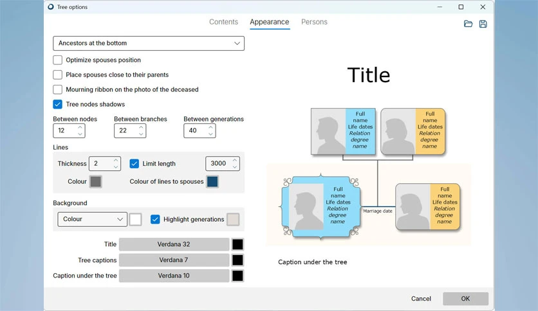
Task: Change Title font Verdana 32
Action: tap(174, 244)
